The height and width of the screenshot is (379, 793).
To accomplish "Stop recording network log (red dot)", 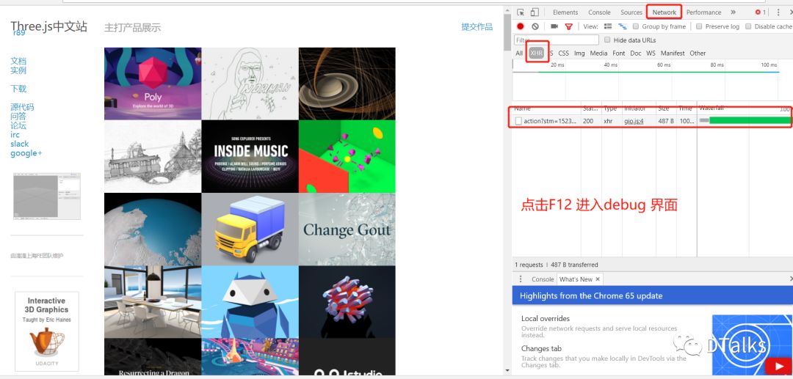I will pyautogui.click(x=521, y=26).
